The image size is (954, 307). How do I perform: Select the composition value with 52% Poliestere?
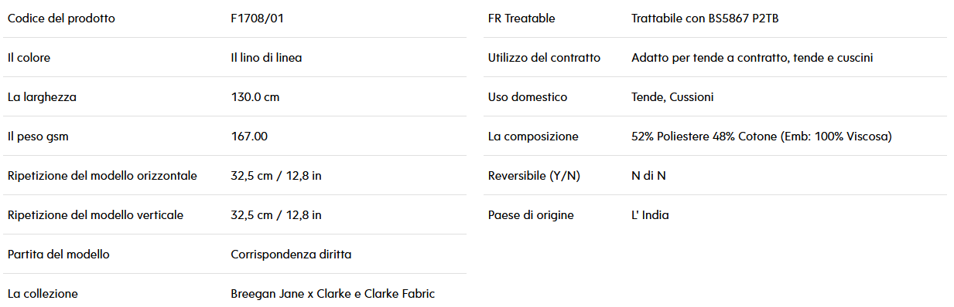coord(761,137)
